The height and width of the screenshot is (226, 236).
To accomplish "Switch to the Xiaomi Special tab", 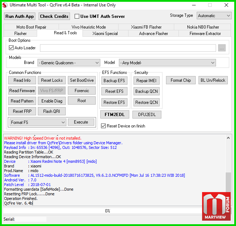I will coord(105,34).
